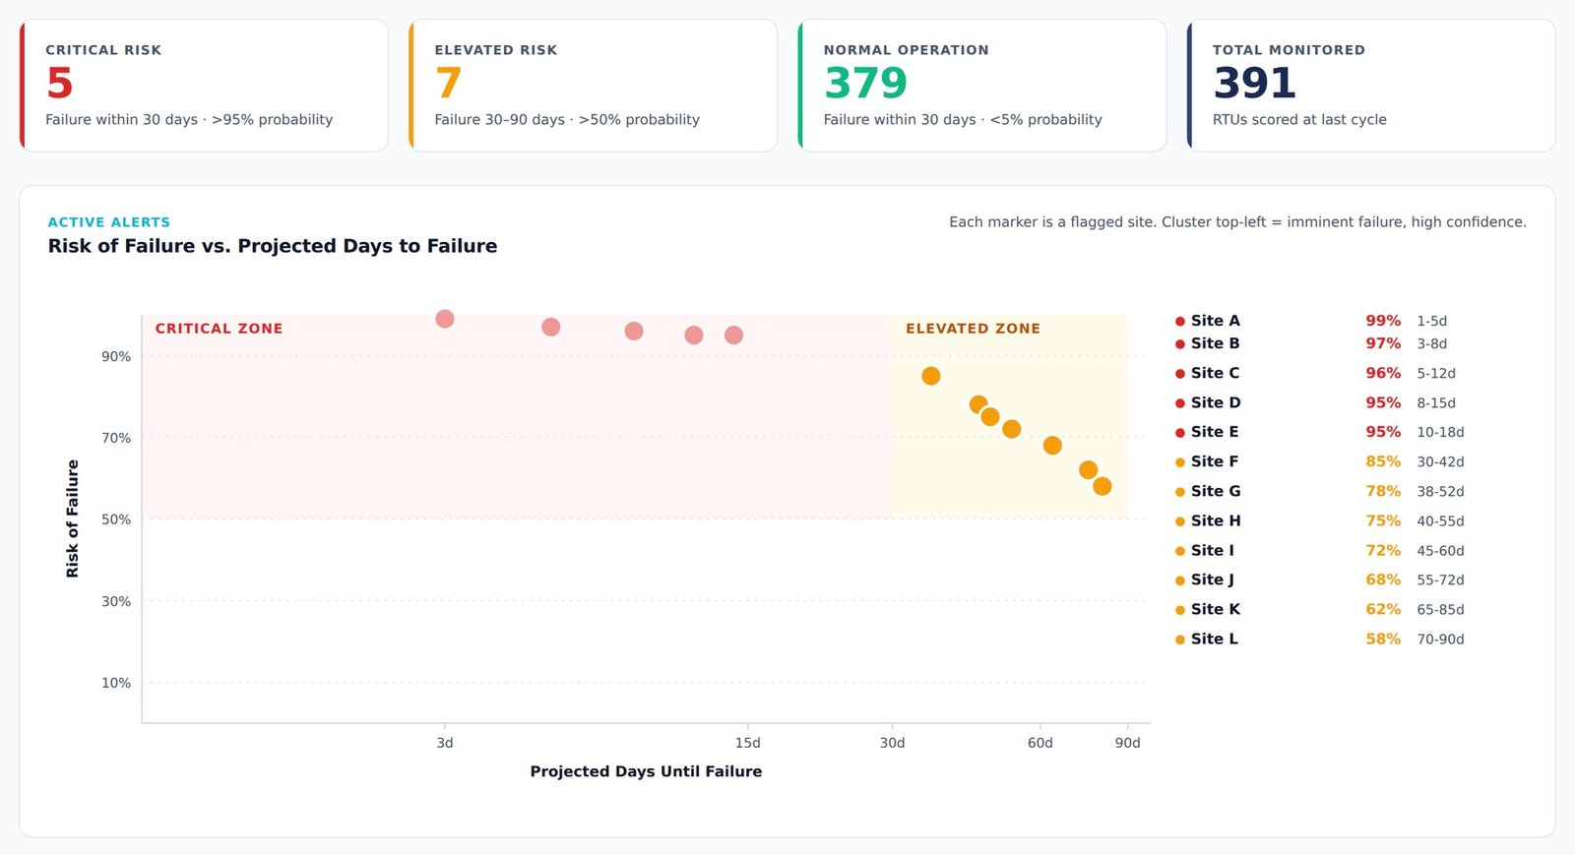Select the 85% risk marker in the elevated zone
This screenshot has height=855, width=1575.
point(931,376)
